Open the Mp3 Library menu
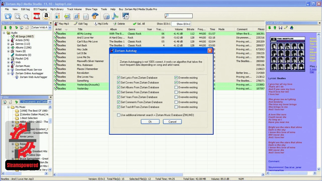 point(57,9)
